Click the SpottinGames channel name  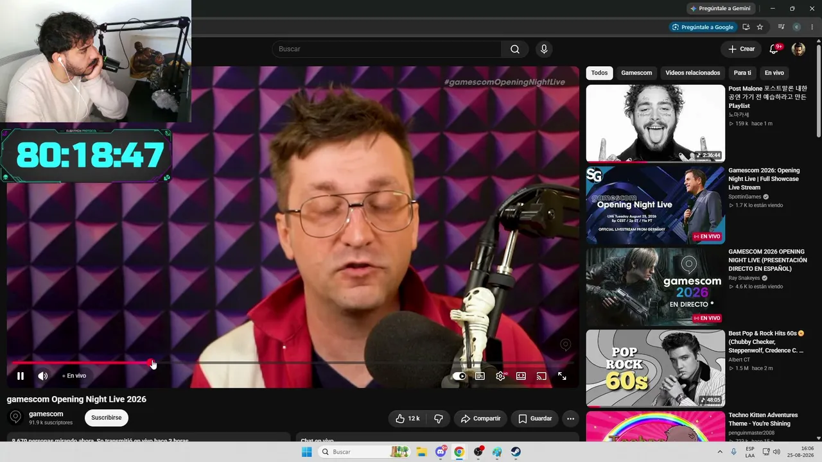click(x=745, y=197)
